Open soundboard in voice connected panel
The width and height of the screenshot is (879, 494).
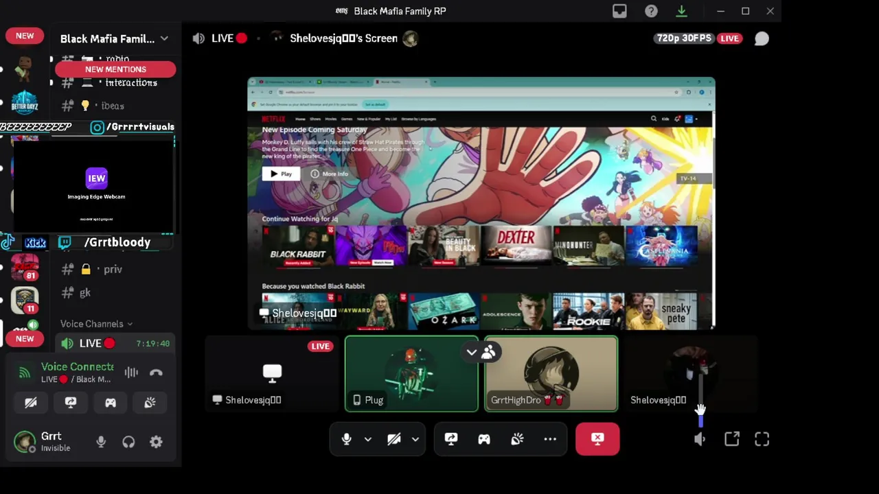[x=150, y=403]
